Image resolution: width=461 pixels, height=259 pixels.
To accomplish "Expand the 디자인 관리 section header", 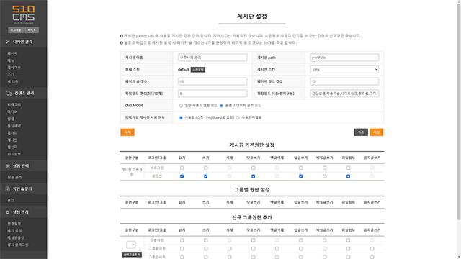I will tap(23, 42).
